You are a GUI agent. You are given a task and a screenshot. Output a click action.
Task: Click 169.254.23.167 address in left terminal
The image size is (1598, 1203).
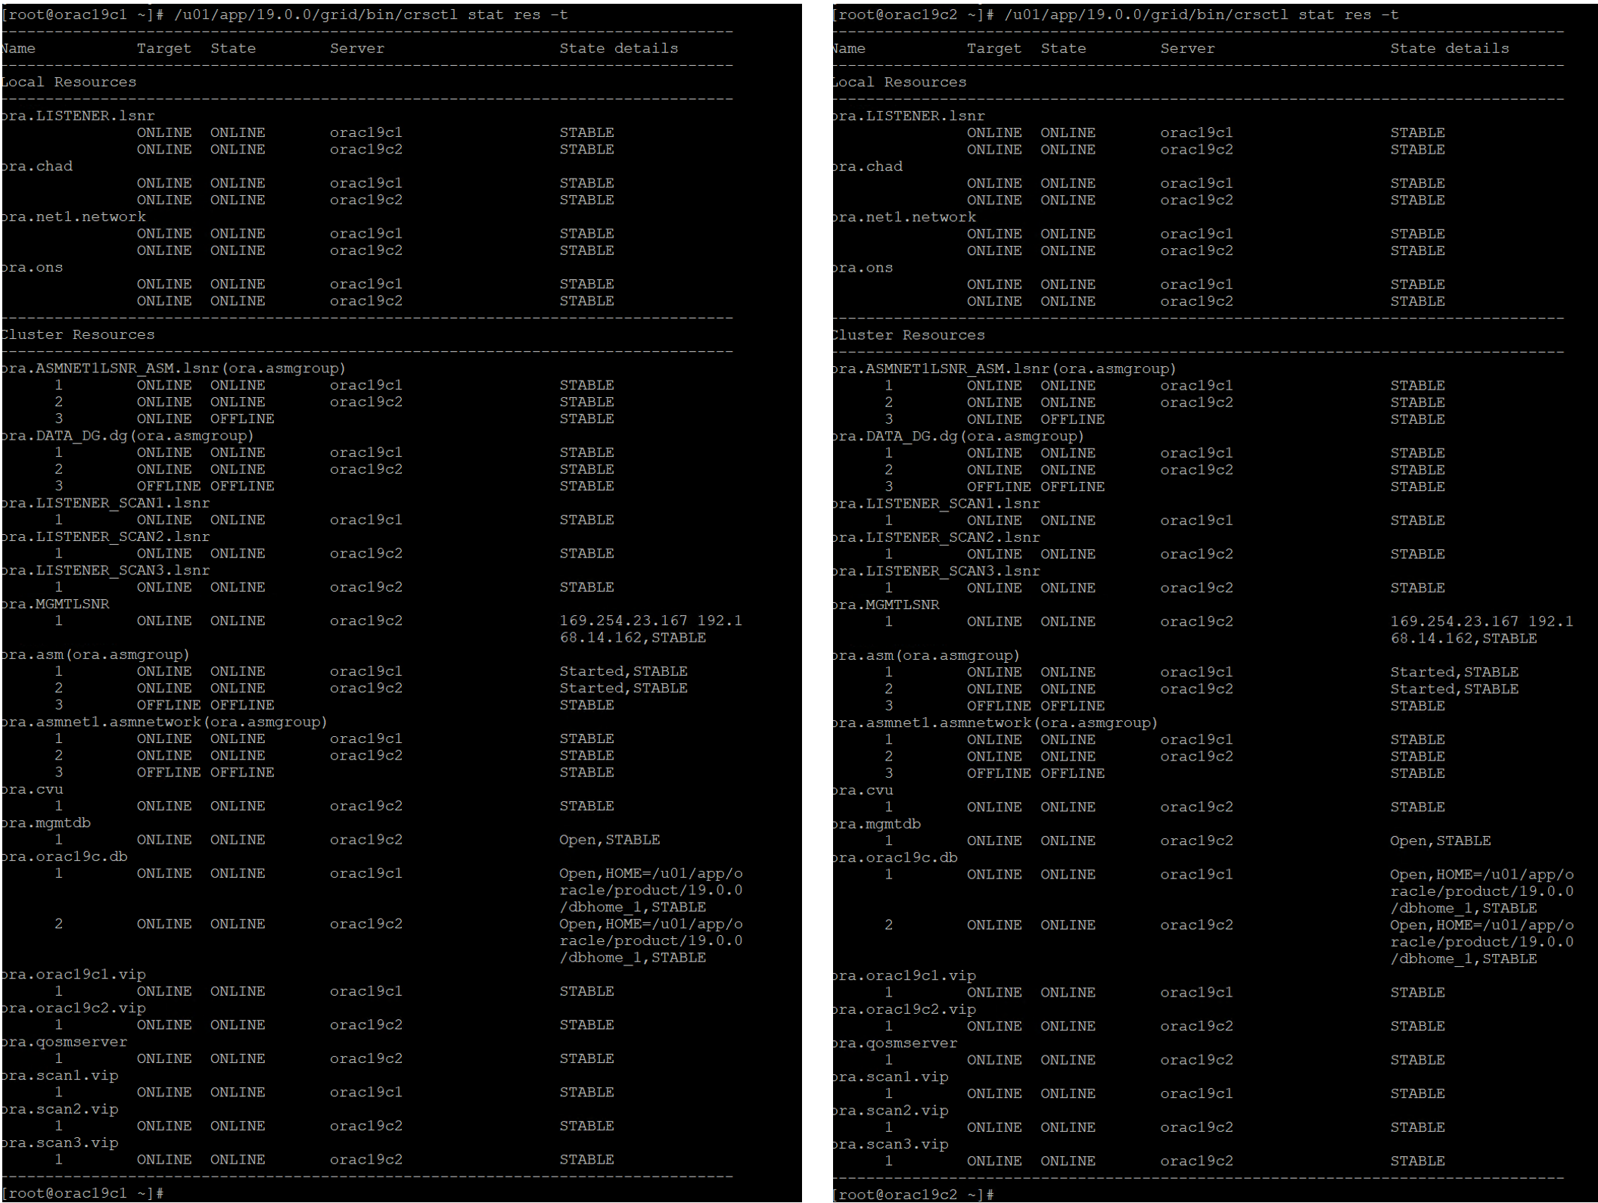click(623, 620)
